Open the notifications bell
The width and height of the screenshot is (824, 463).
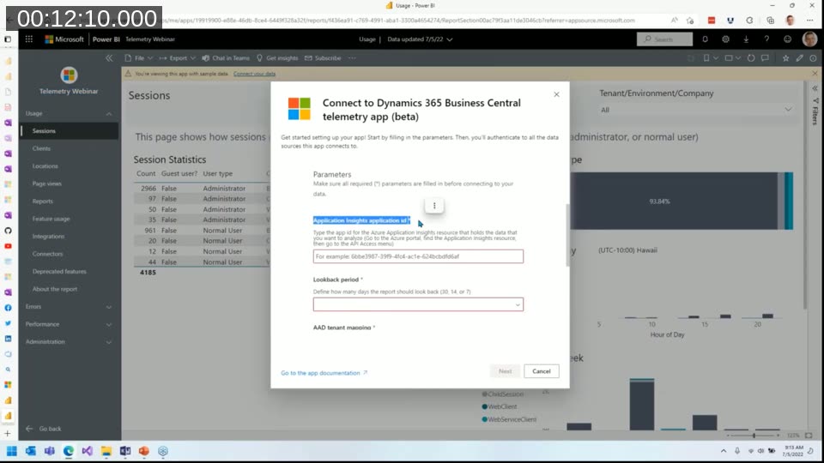pyautogui.click(x=706, y=39)
